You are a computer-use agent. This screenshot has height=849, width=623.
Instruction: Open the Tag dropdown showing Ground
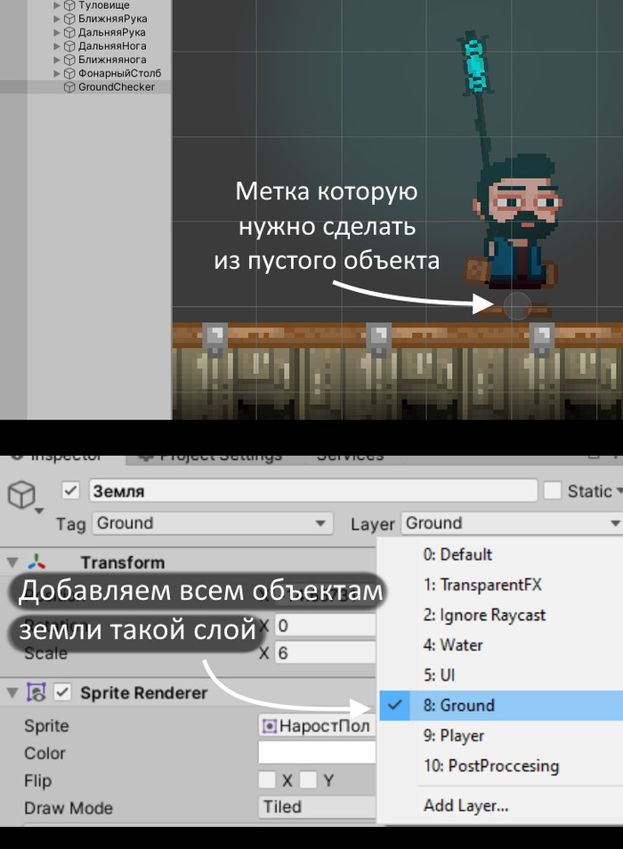point(212,523)
